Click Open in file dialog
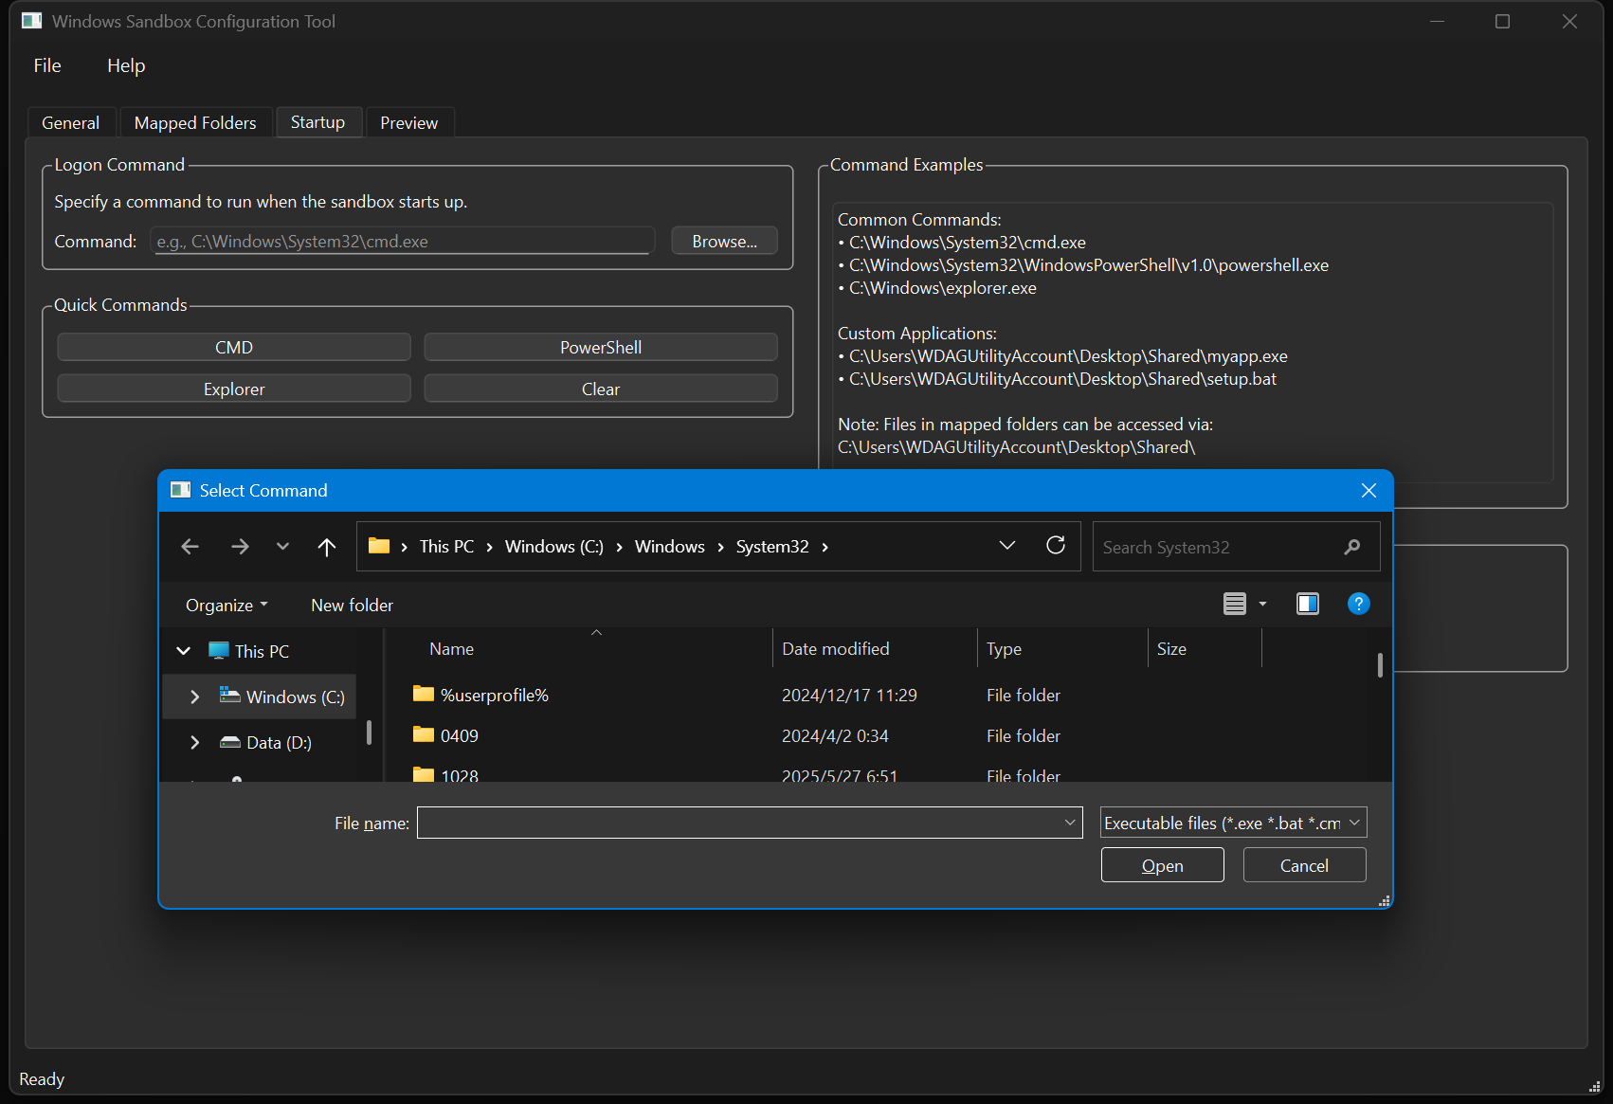The image size is (1613, 1104). click(x=1162, y=865)
